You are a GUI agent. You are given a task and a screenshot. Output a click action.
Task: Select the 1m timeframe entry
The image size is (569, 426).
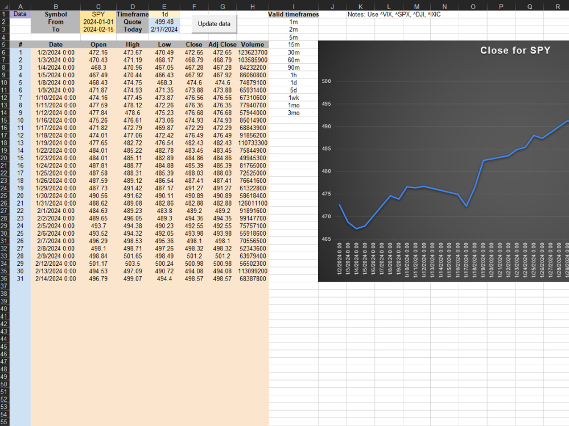coord(293,22)
